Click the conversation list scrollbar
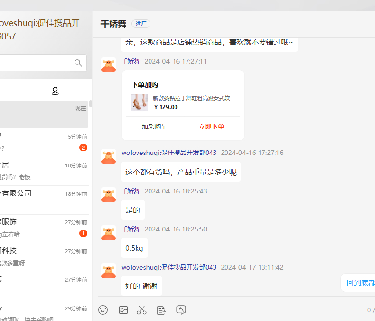 [x=91, y=103]
